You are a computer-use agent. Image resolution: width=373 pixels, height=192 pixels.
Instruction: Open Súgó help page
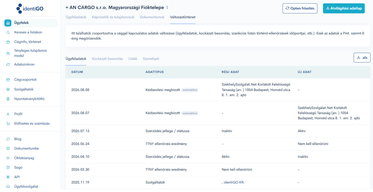coord(18,168)
